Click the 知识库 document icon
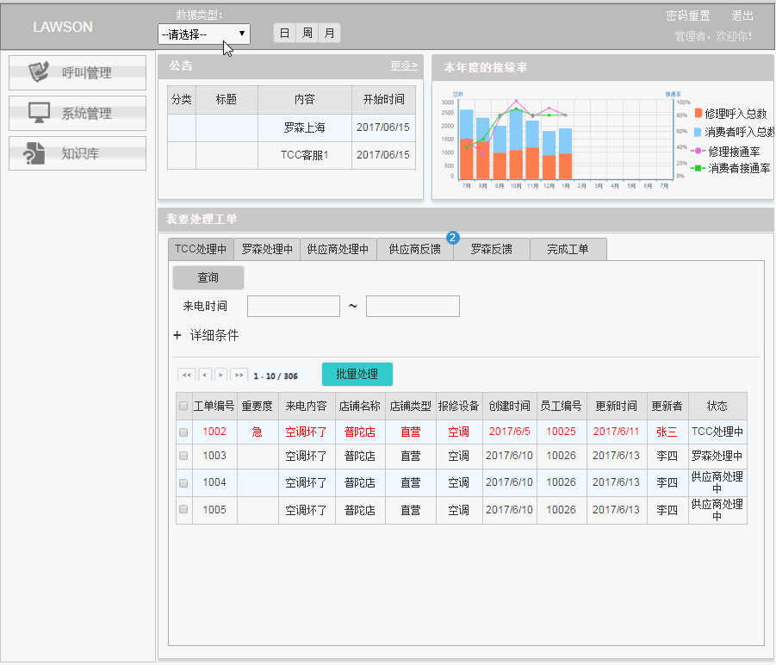Image resolution: width=776 pixels, height=665 pixels. click(34, 152)
